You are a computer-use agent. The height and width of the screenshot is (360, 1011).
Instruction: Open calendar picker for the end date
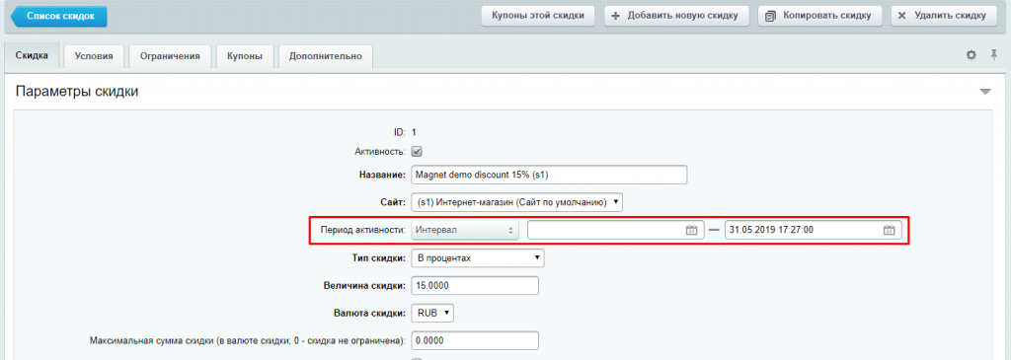[889, 231]
